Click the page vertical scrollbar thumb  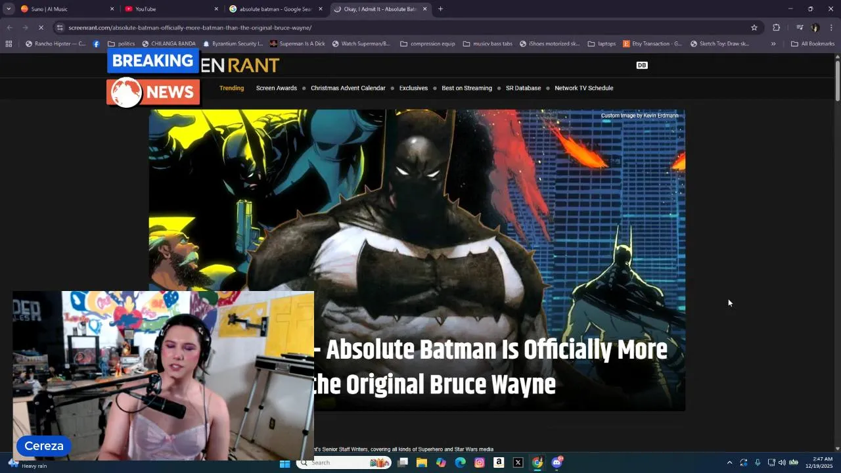coord(838,80)
